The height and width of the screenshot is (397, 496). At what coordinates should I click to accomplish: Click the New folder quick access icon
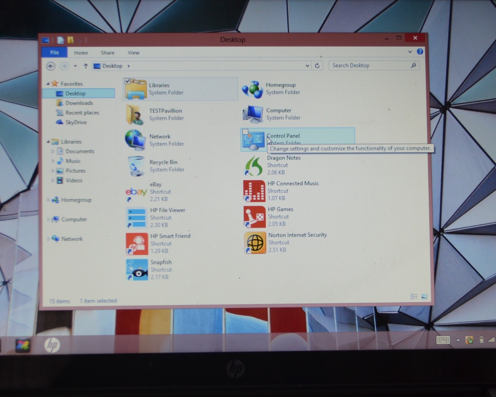pos(71,40)
